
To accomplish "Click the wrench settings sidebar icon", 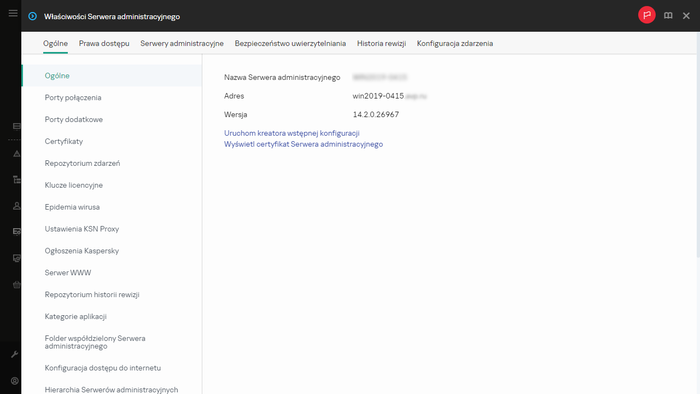I will pos(15,355).
